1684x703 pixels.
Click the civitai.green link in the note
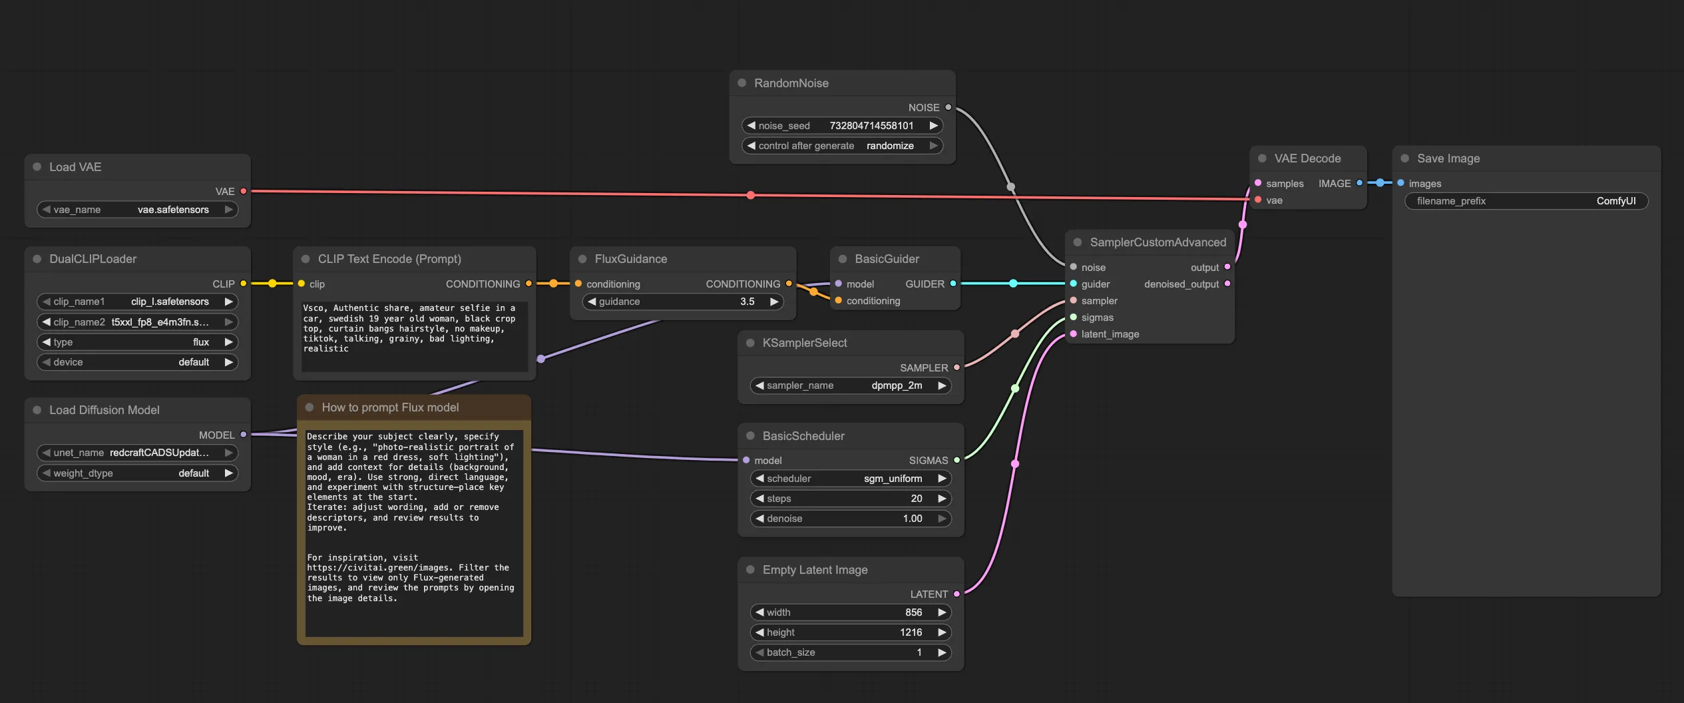pyautogui.click(x=379, y=568)
